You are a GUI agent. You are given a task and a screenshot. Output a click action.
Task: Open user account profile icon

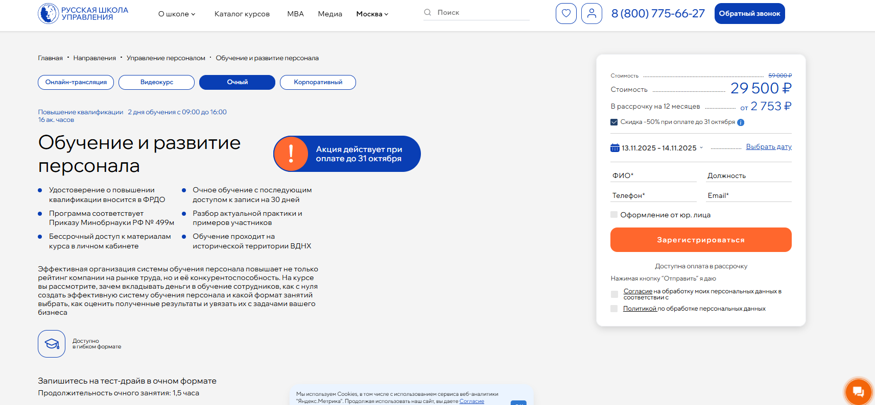[592, 14]
